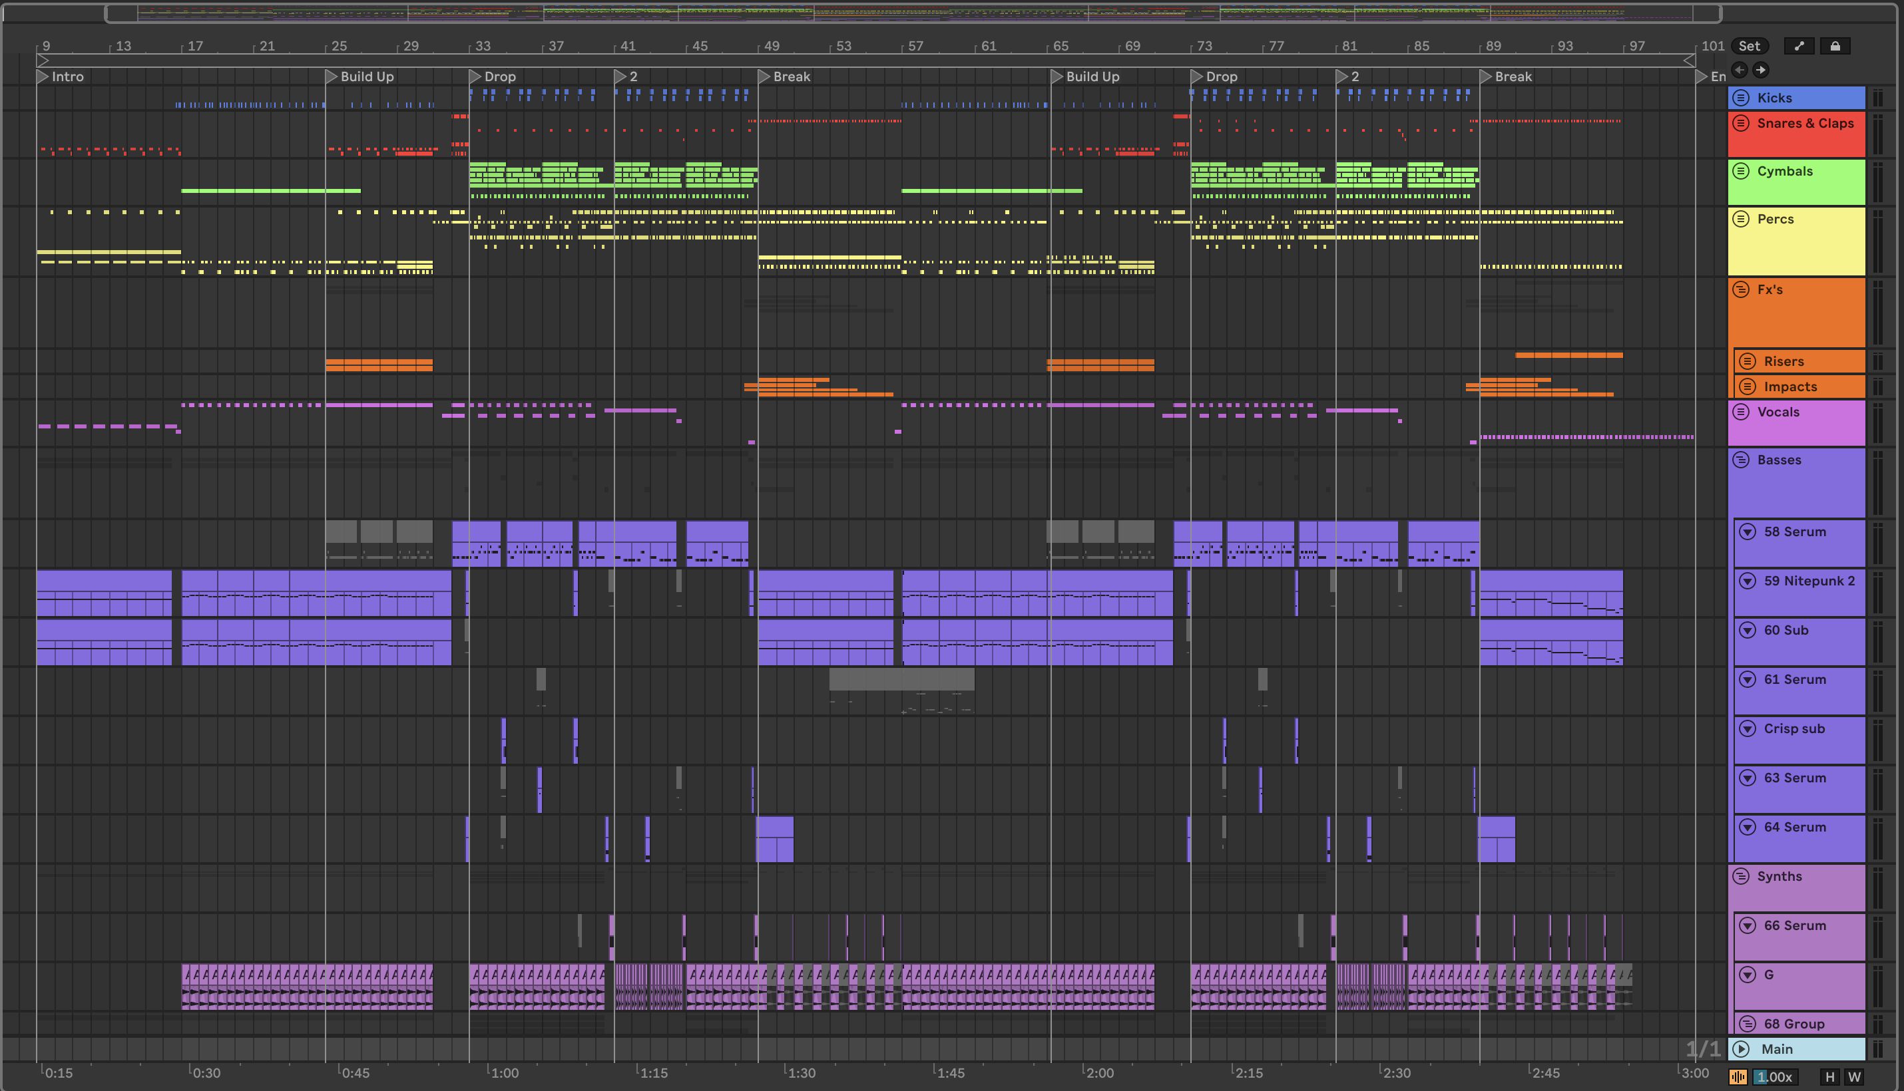This screenshot has height=1091, width=1904.
Task: Unfold the 59 Nitepunk 2 track
Action: (1748, 581)
